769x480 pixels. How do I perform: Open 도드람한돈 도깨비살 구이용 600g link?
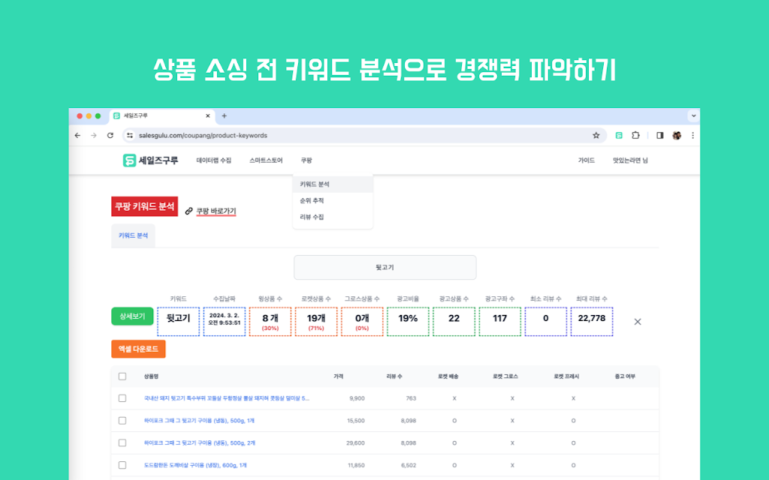pos(195,465)
